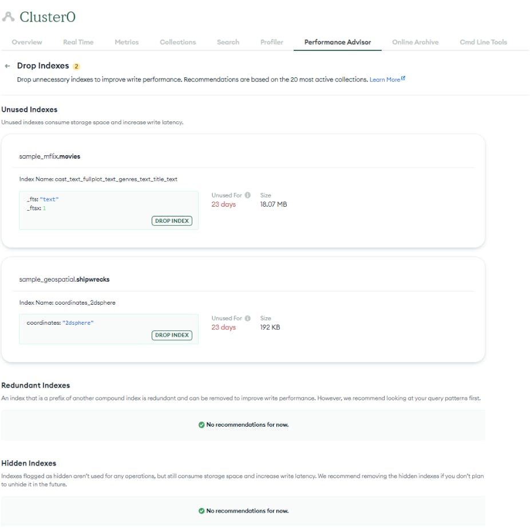Switch to the Overview tab

27,42
